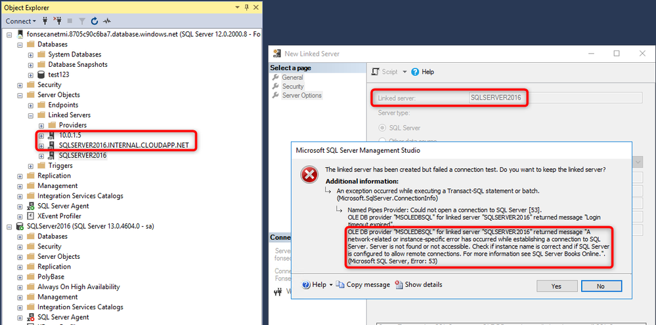
Task: Expand the Database Snapshots node
Action: coord(31,65)
